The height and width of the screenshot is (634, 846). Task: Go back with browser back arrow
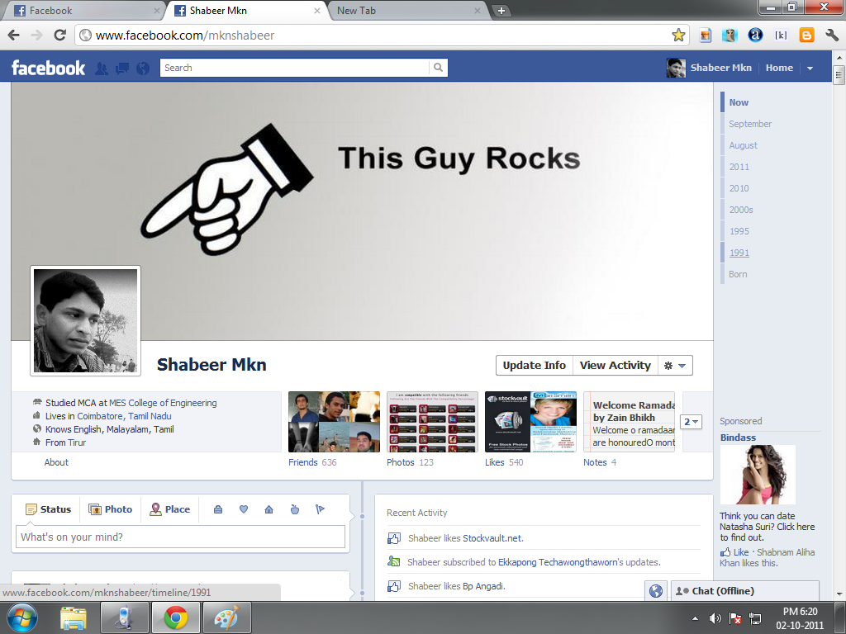[x=14, y=35]
